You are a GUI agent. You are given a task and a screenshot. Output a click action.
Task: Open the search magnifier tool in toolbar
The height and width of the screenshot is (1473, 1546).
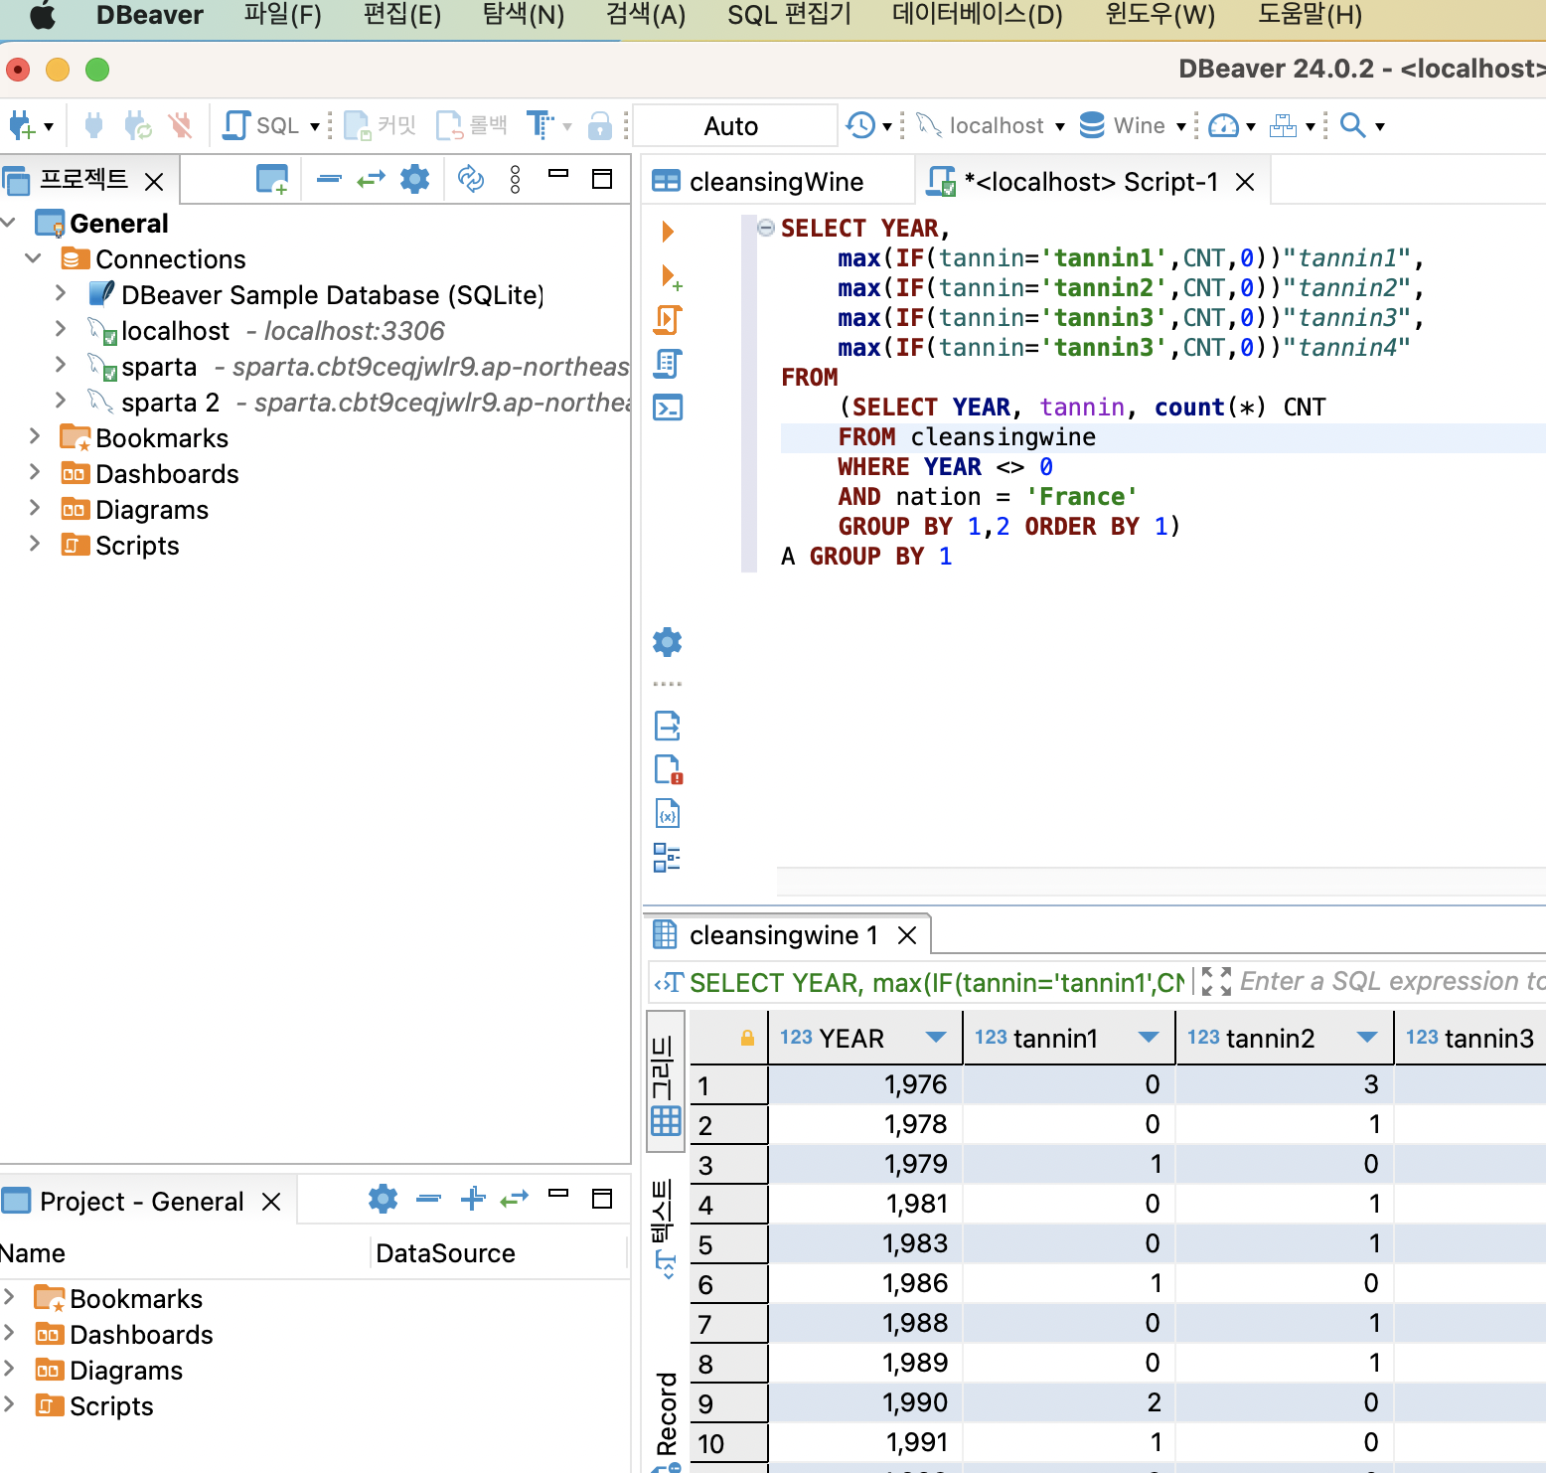coord(1352,125)
